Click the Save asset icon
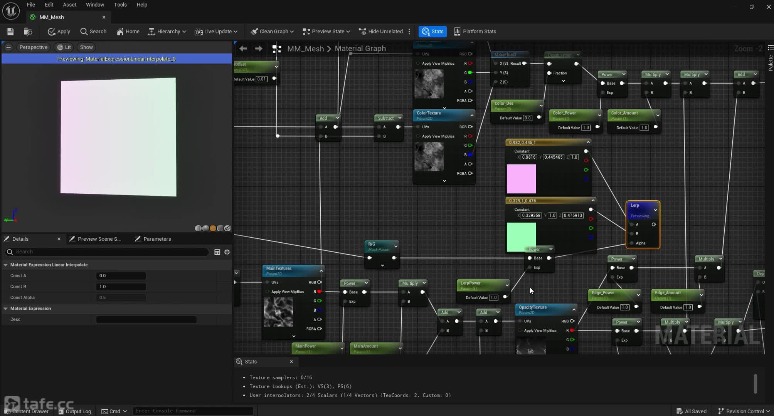The height and width of the screenshot is (416, 774). (x=10, y=32)
